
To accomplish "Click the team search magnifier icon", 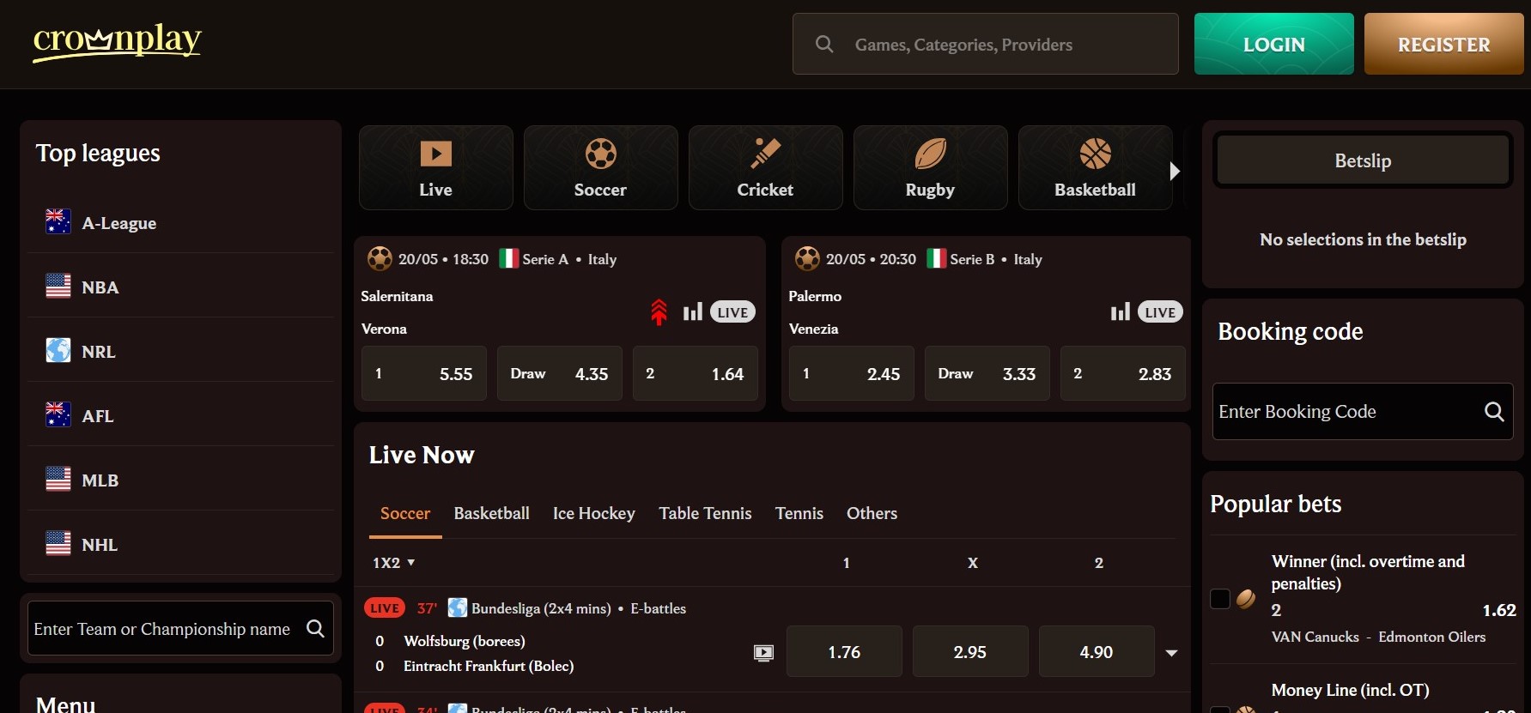I will point(315,629).
